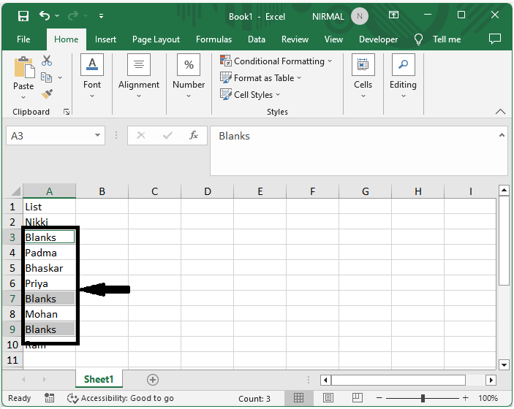
Task: Add a new sheet with plus button
Action: [152, 380]
